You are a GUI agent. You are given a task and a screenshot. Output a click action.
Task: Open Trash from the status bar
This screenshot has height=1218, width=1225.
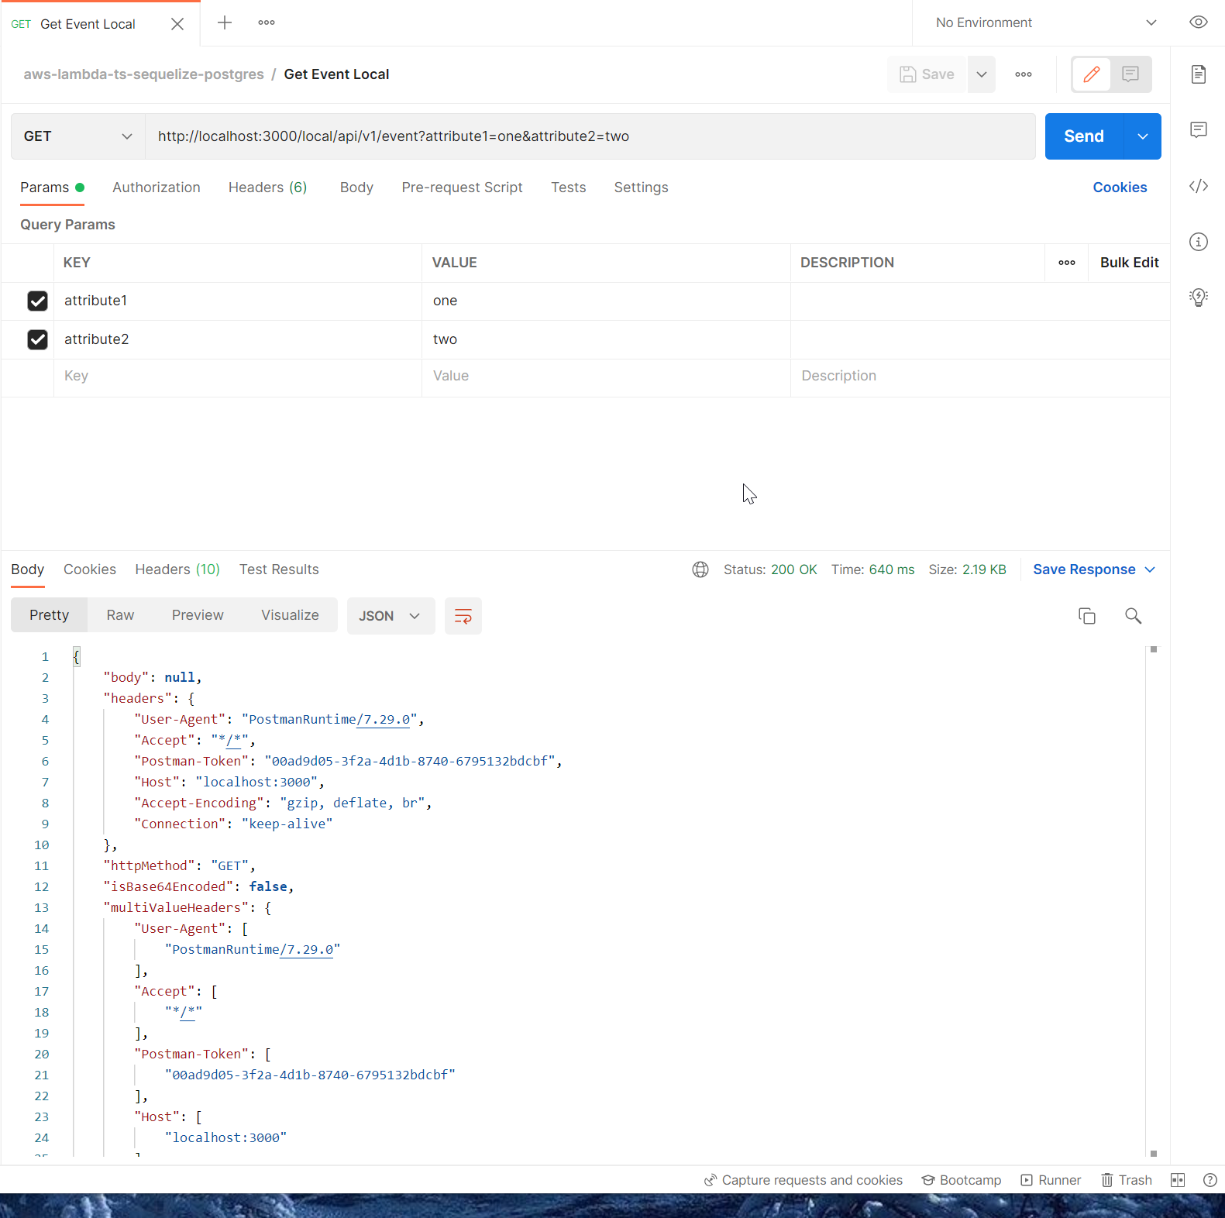1127,1180
